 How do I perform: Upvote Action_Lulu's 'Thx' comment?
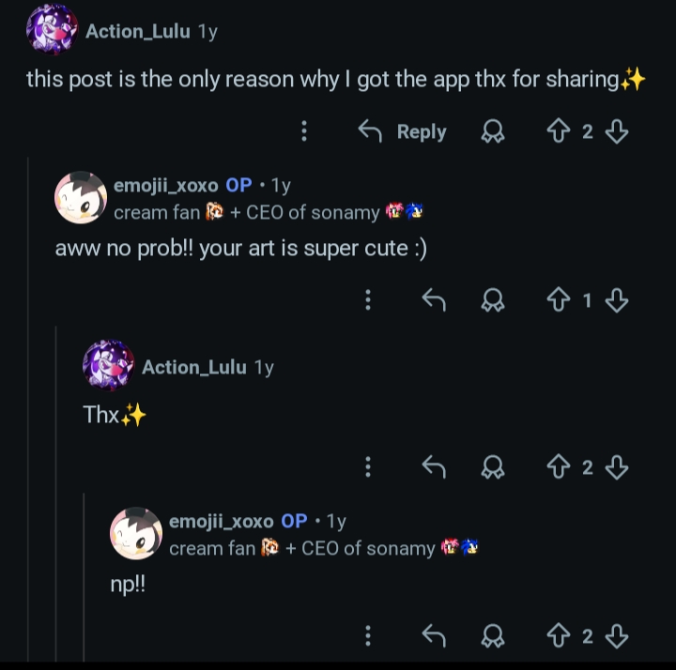(558, 466)
